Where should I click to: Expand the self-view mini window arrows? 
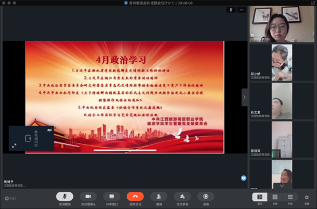coord(14,145)
